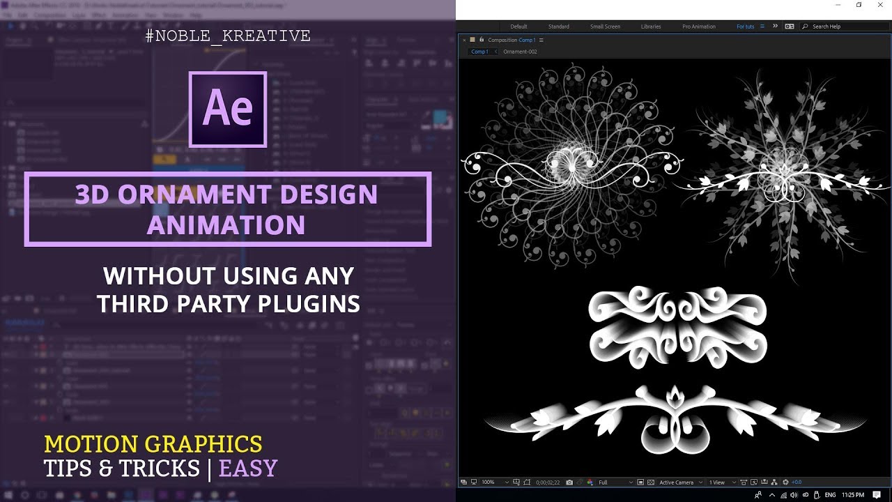Switch to the Pro Animation workspace
892x502 pixels.
point(698,26)
